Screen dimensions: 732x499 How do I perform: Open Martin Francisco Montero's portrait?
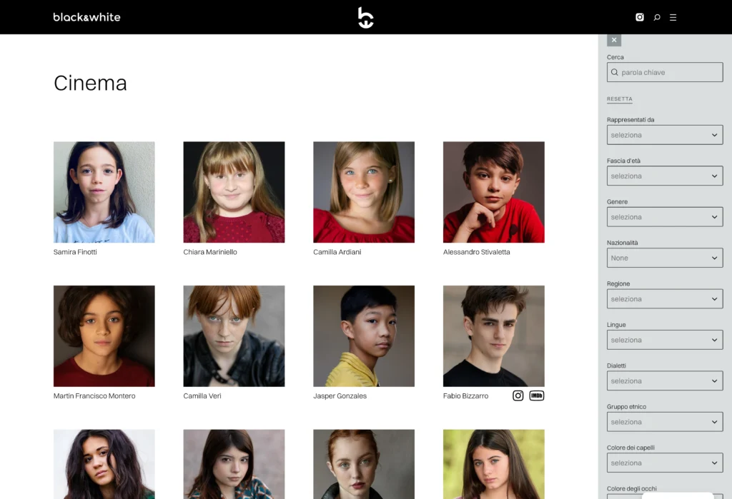pos(104,336)
